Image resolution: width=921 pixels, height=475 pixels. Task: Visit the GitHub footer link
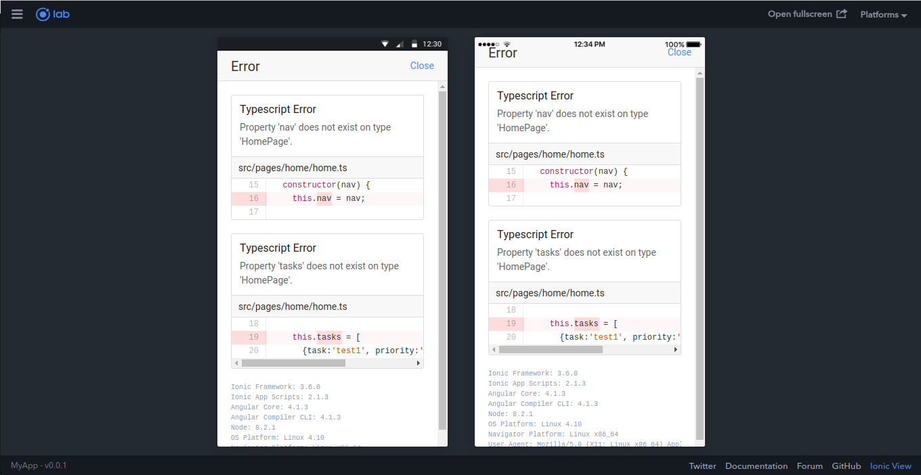[x=846, y=466]
